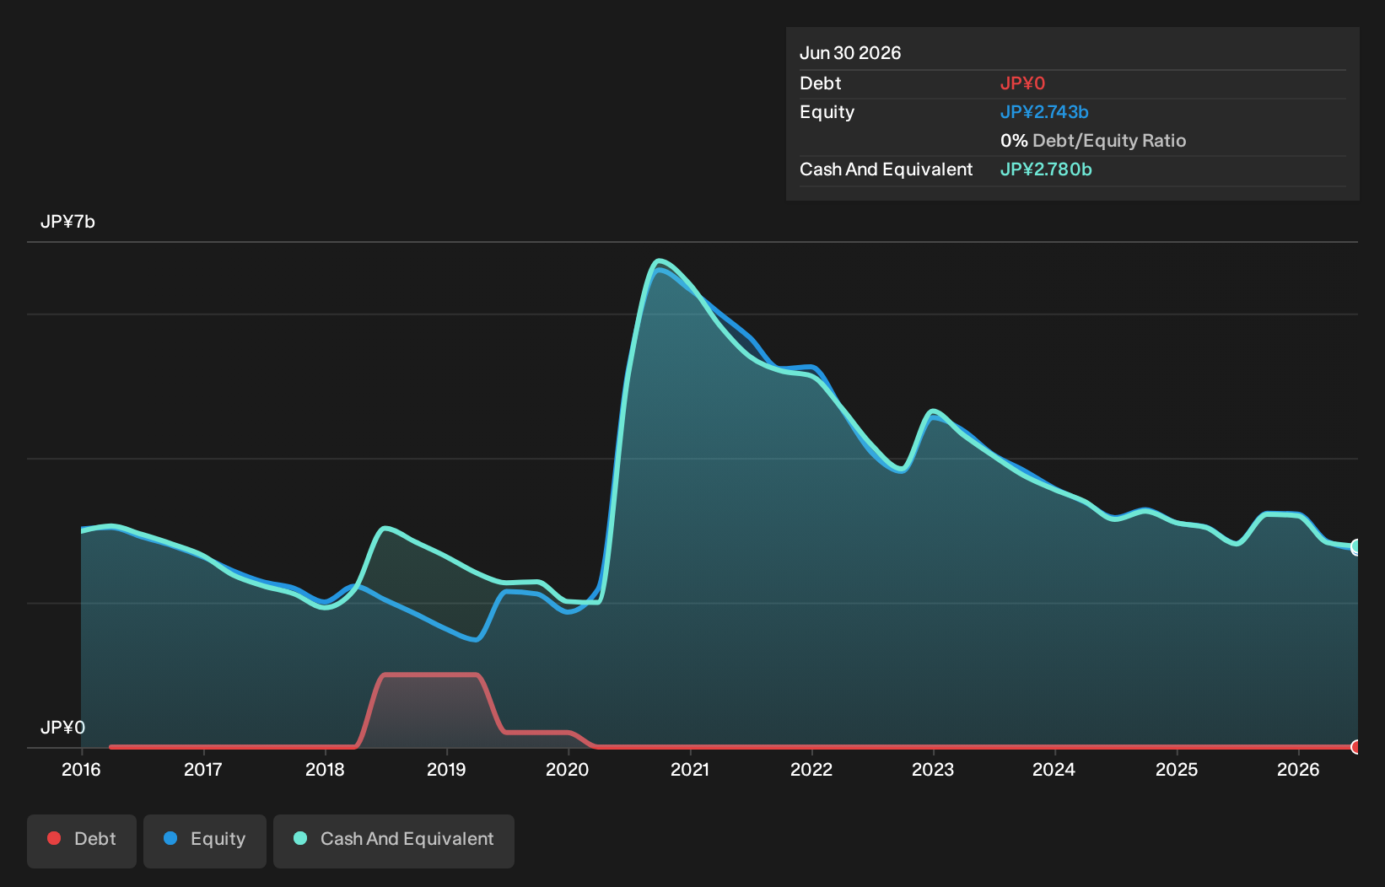Click the JP¥0 axis label
The image size is (1385, 887).
coord(62,728)
